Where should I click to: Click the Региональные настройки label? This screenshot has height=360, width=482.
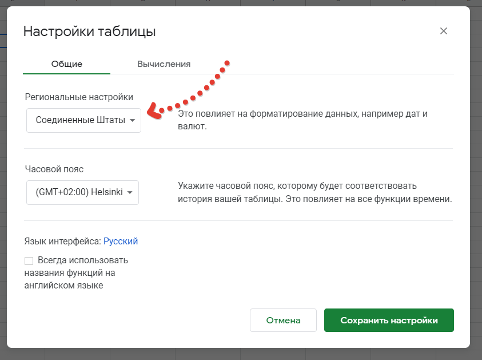tap(79, 97)
